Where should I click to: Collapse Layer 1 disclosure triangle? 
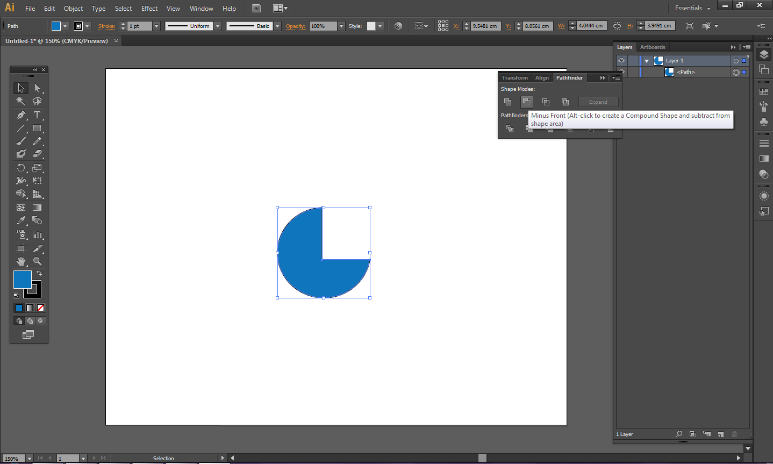647,61
